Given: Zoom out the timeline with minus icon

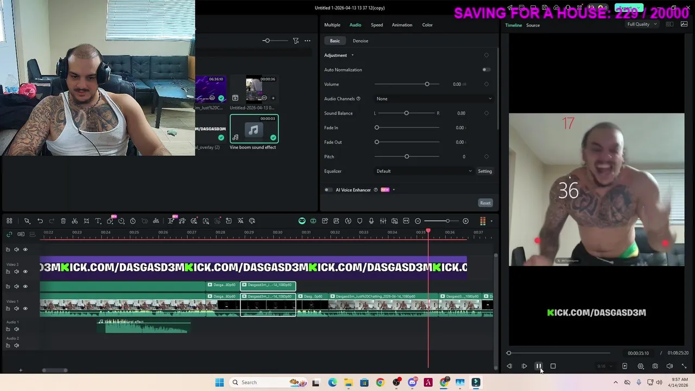Looking at the screenshot, I should point(418,221).
